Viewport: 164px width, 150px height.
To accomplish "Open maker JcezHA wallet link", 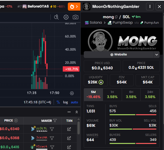I will tap(42, 137).
